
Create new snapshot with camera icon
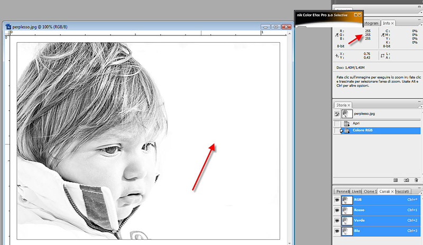tap(407, 180)
